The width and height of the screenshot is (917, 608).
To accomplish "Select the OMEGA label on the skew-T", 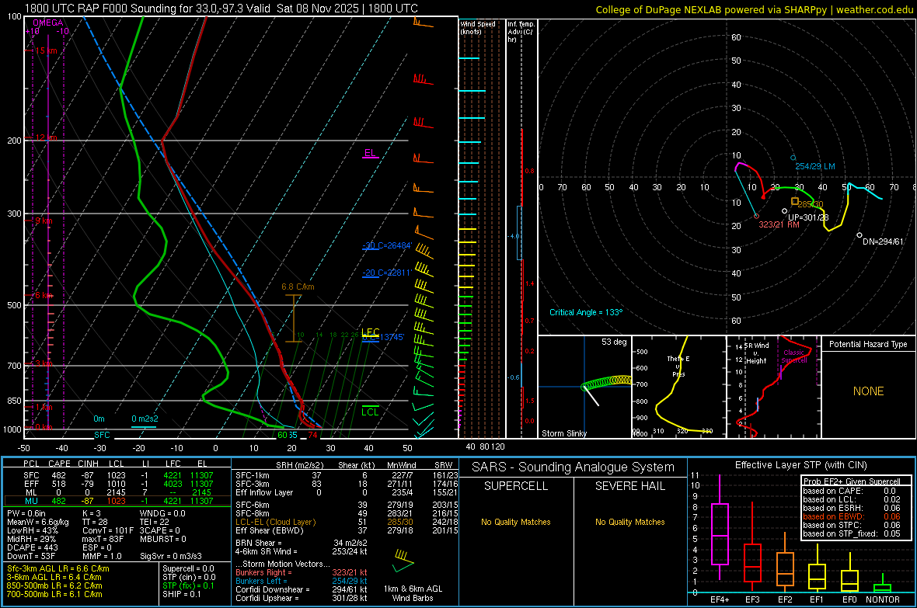I will [48, 23].
